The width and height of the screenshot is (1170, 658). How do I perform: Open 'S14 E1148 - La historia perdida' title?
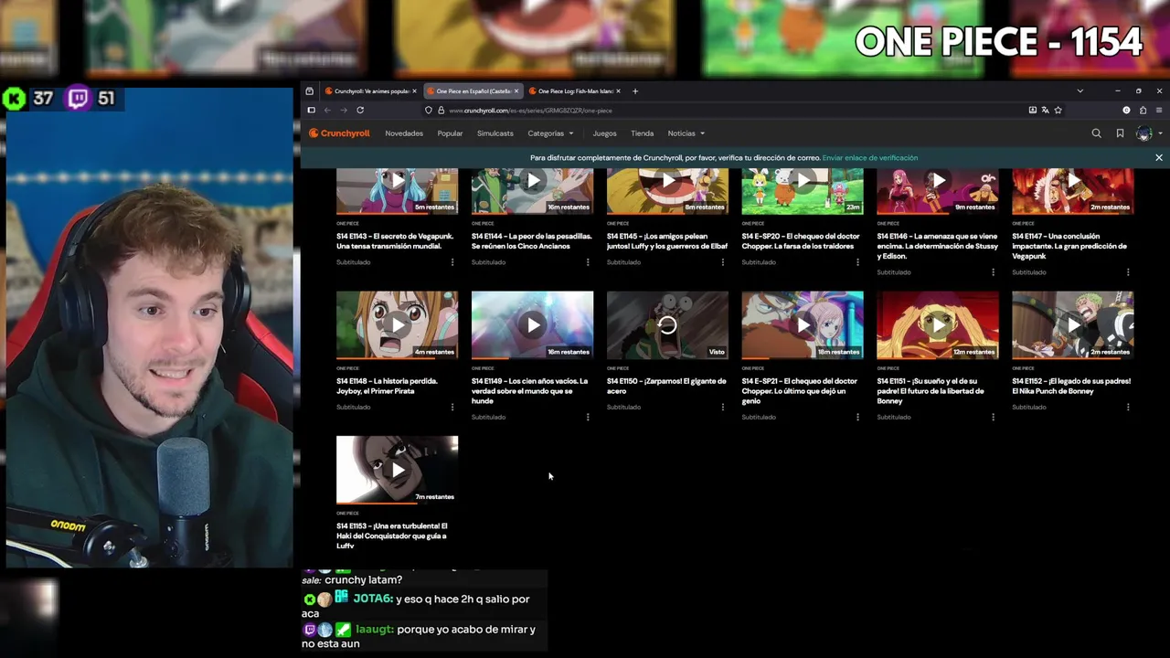point(387,386)
